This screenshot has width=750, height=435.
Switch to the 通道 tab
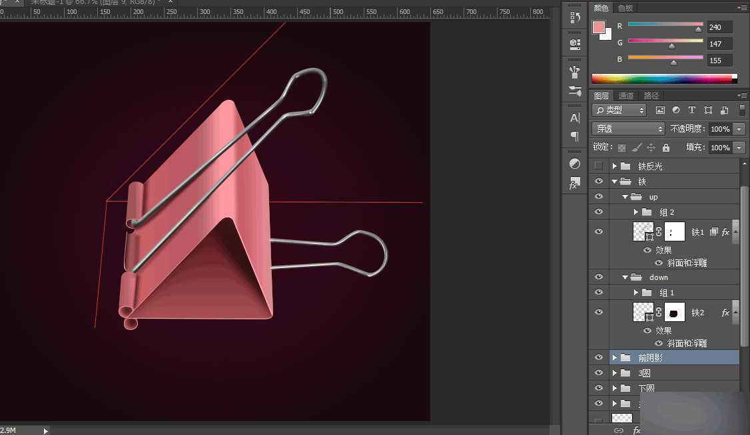coord(625,96)
